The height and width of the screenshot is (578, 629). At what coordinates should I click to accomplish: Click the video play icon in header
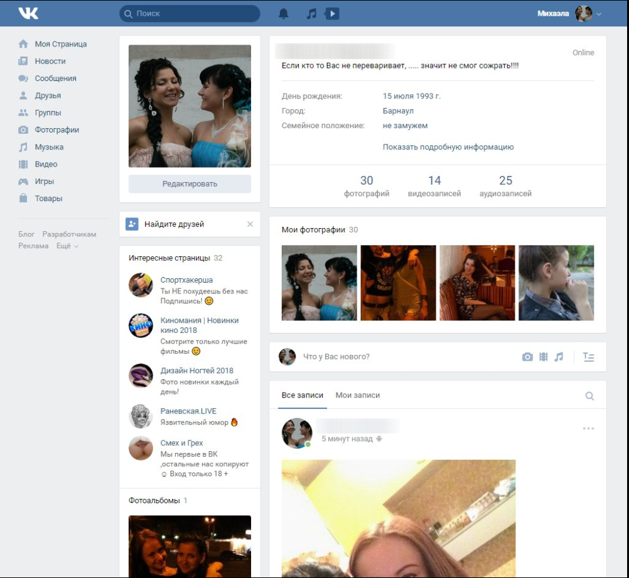pyautogui.click(x=332, y=14)
